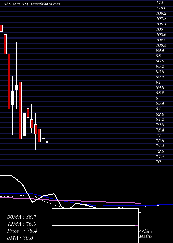The image size is (173, 243).
Task: Click the 12MA : 76.9 value
Action: 22,224
